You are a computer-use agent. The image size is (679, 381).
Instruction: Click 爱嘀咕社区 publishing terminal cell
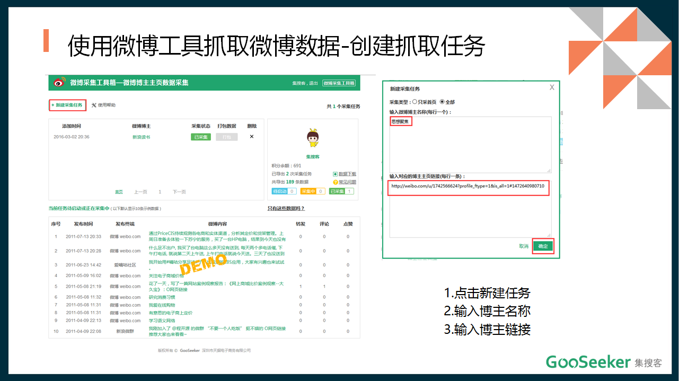[125, 265]
